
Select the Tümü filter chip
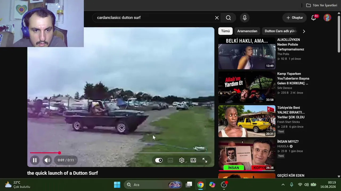(225, 31)
